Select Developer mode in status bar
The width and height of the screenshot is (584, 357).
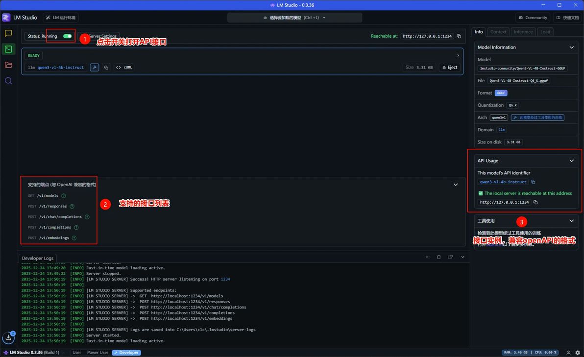[x=126, y=353]
